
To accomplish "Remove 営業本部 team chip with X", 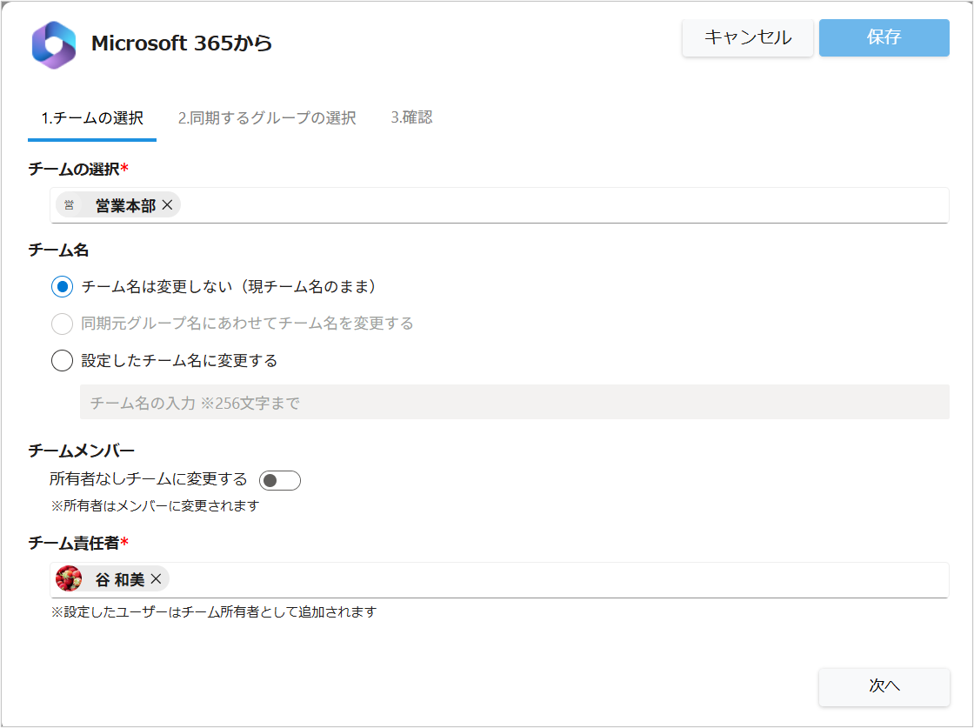I will click(168, 205).
